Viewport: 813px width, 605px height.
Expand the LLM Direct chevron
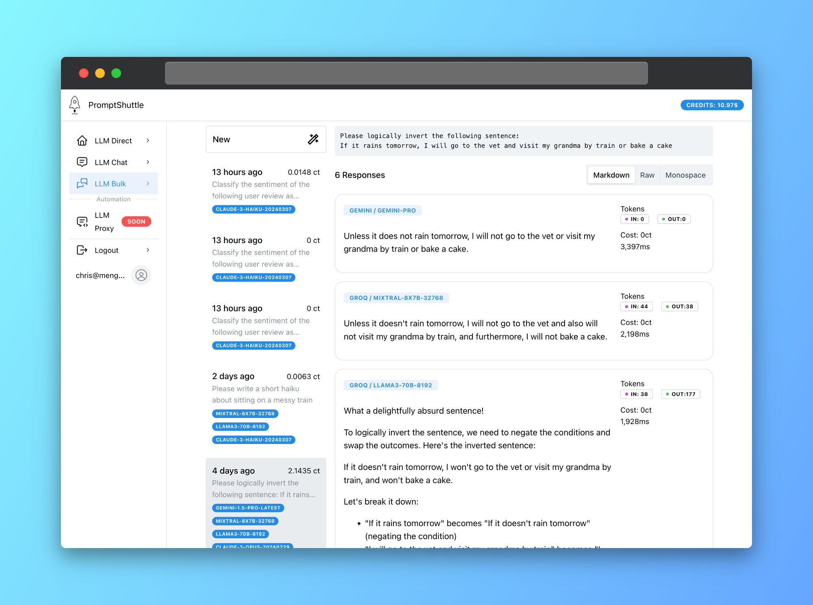[148, 141]
